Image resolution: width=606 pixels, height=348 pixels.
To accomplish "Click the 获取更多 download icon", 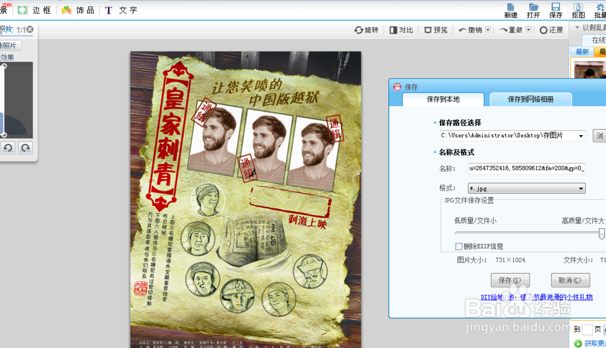I will click(x=578, y=343).
